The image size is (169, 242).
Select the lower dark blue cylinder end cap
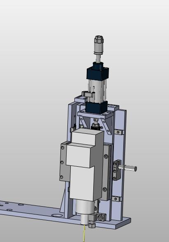97,107
